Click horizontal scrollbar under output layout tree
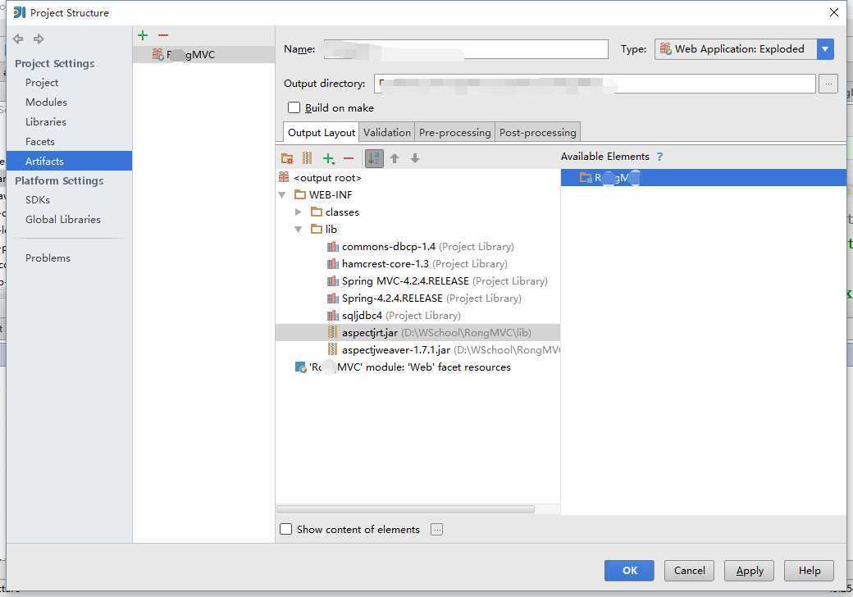The height and width of the screenshot is (597, 853). point(405,509)
